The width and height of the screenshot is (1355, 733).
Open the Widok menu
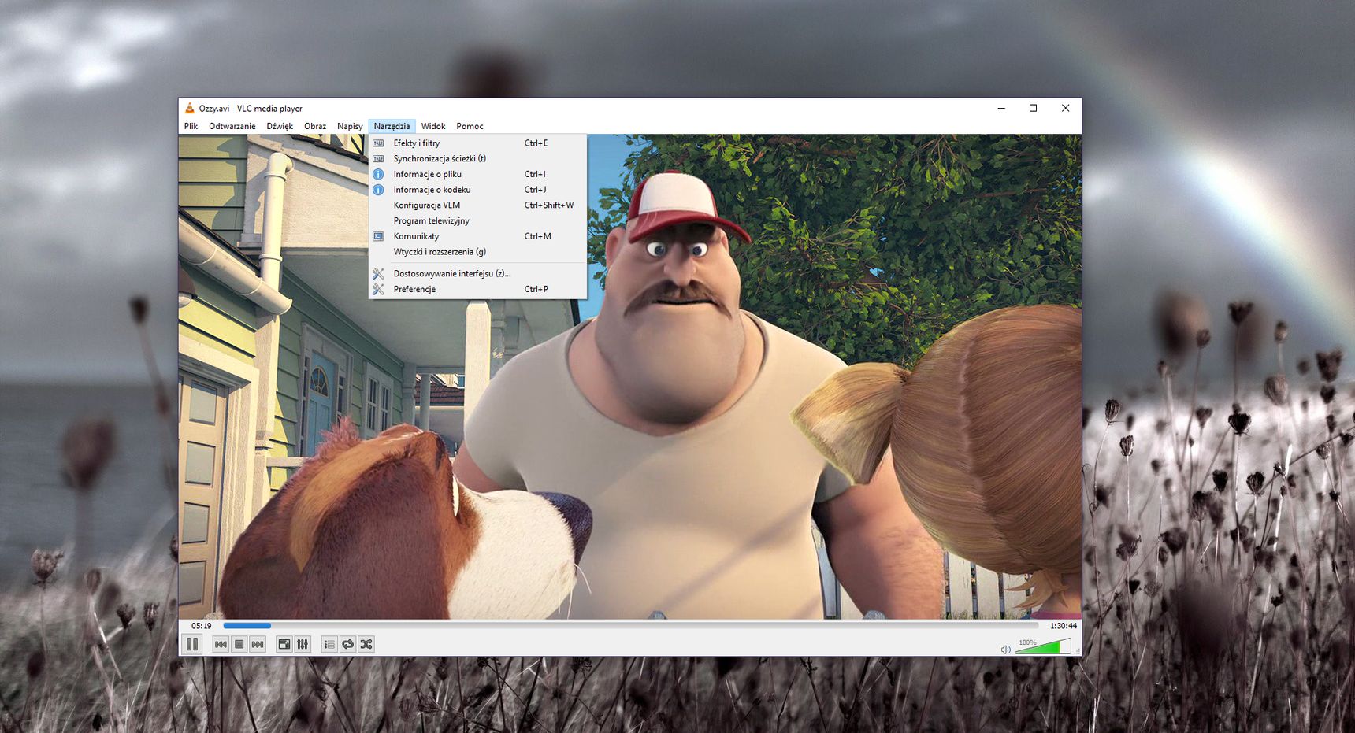(433, 126)
